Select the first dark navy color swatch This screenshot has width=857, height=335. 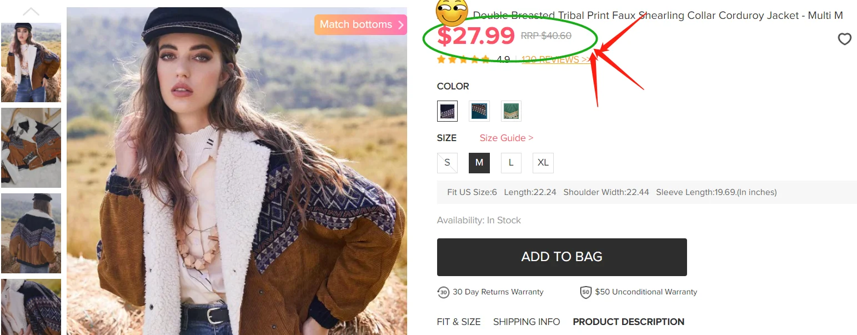tap(447, 111)
